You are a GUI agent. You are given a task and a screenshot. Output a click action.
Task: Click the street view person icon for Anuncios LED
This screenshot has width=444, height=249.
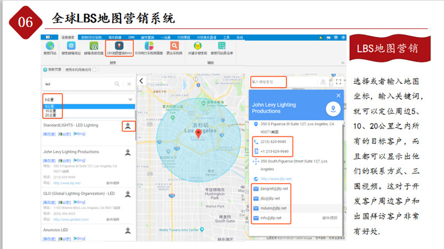click(x=128, y=231)
